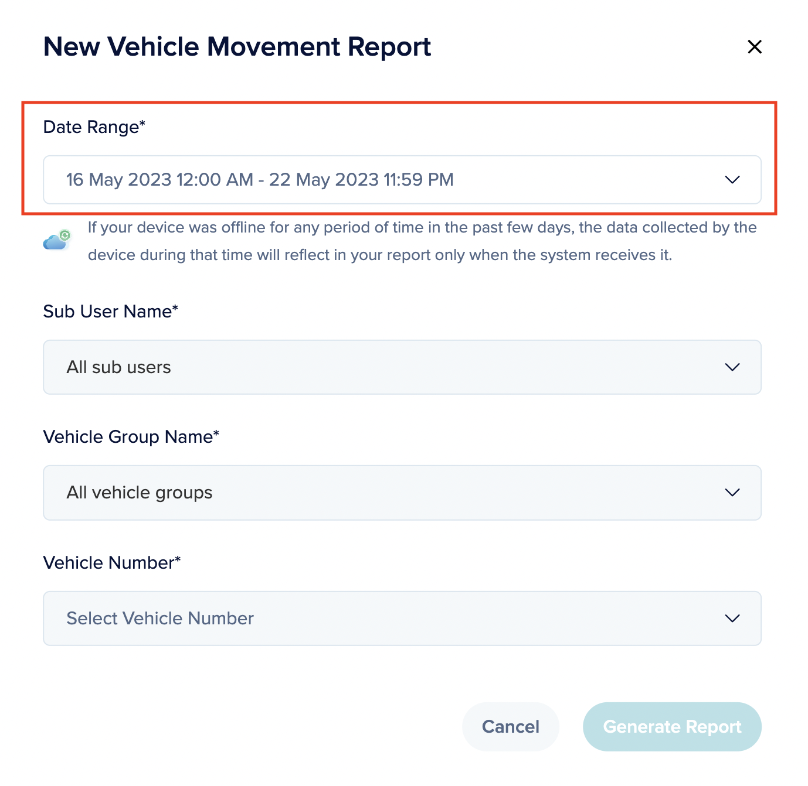Click the 'New Vehicle Movement Report' heading
The height and width of the screenshot is (786, 808).
[237, 47]
